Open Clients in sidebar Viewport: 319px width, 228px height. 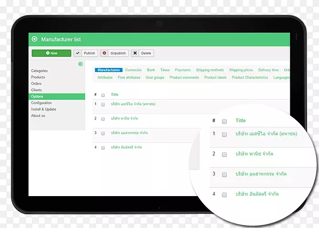click(x=36, y=90)
